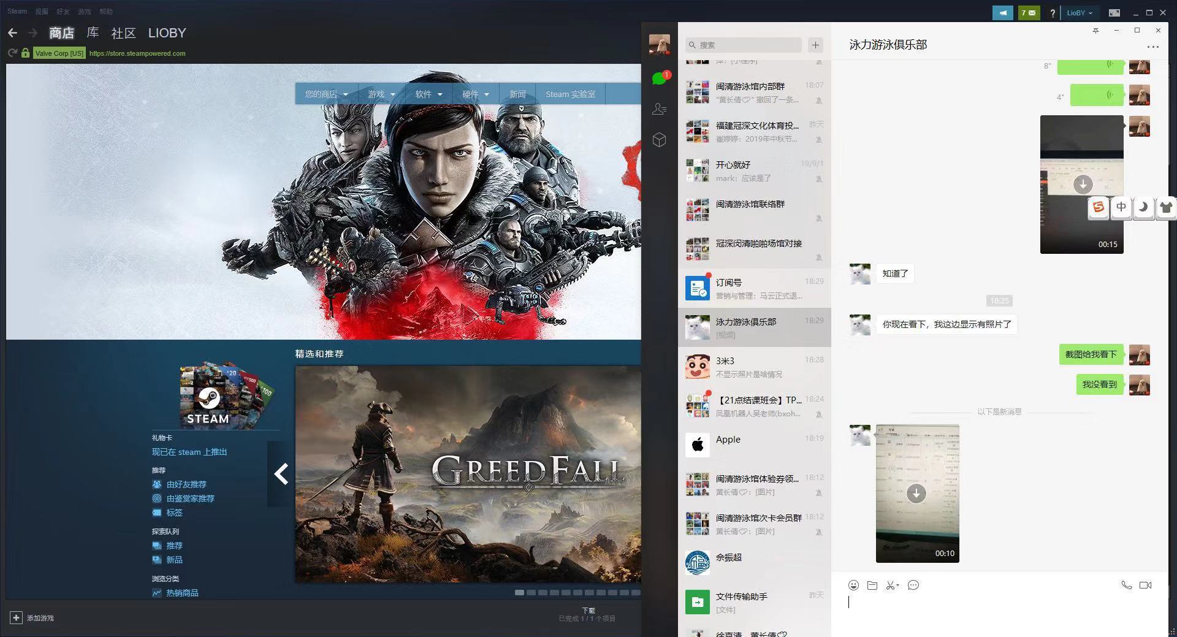The width and height of the screenshot is (1177, 637).
Task: Expand the 软件 dropdown
Action: (429, 94)
